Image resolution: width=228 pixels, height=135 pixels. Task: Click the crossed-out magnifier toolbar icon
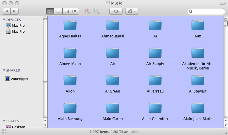87,11
